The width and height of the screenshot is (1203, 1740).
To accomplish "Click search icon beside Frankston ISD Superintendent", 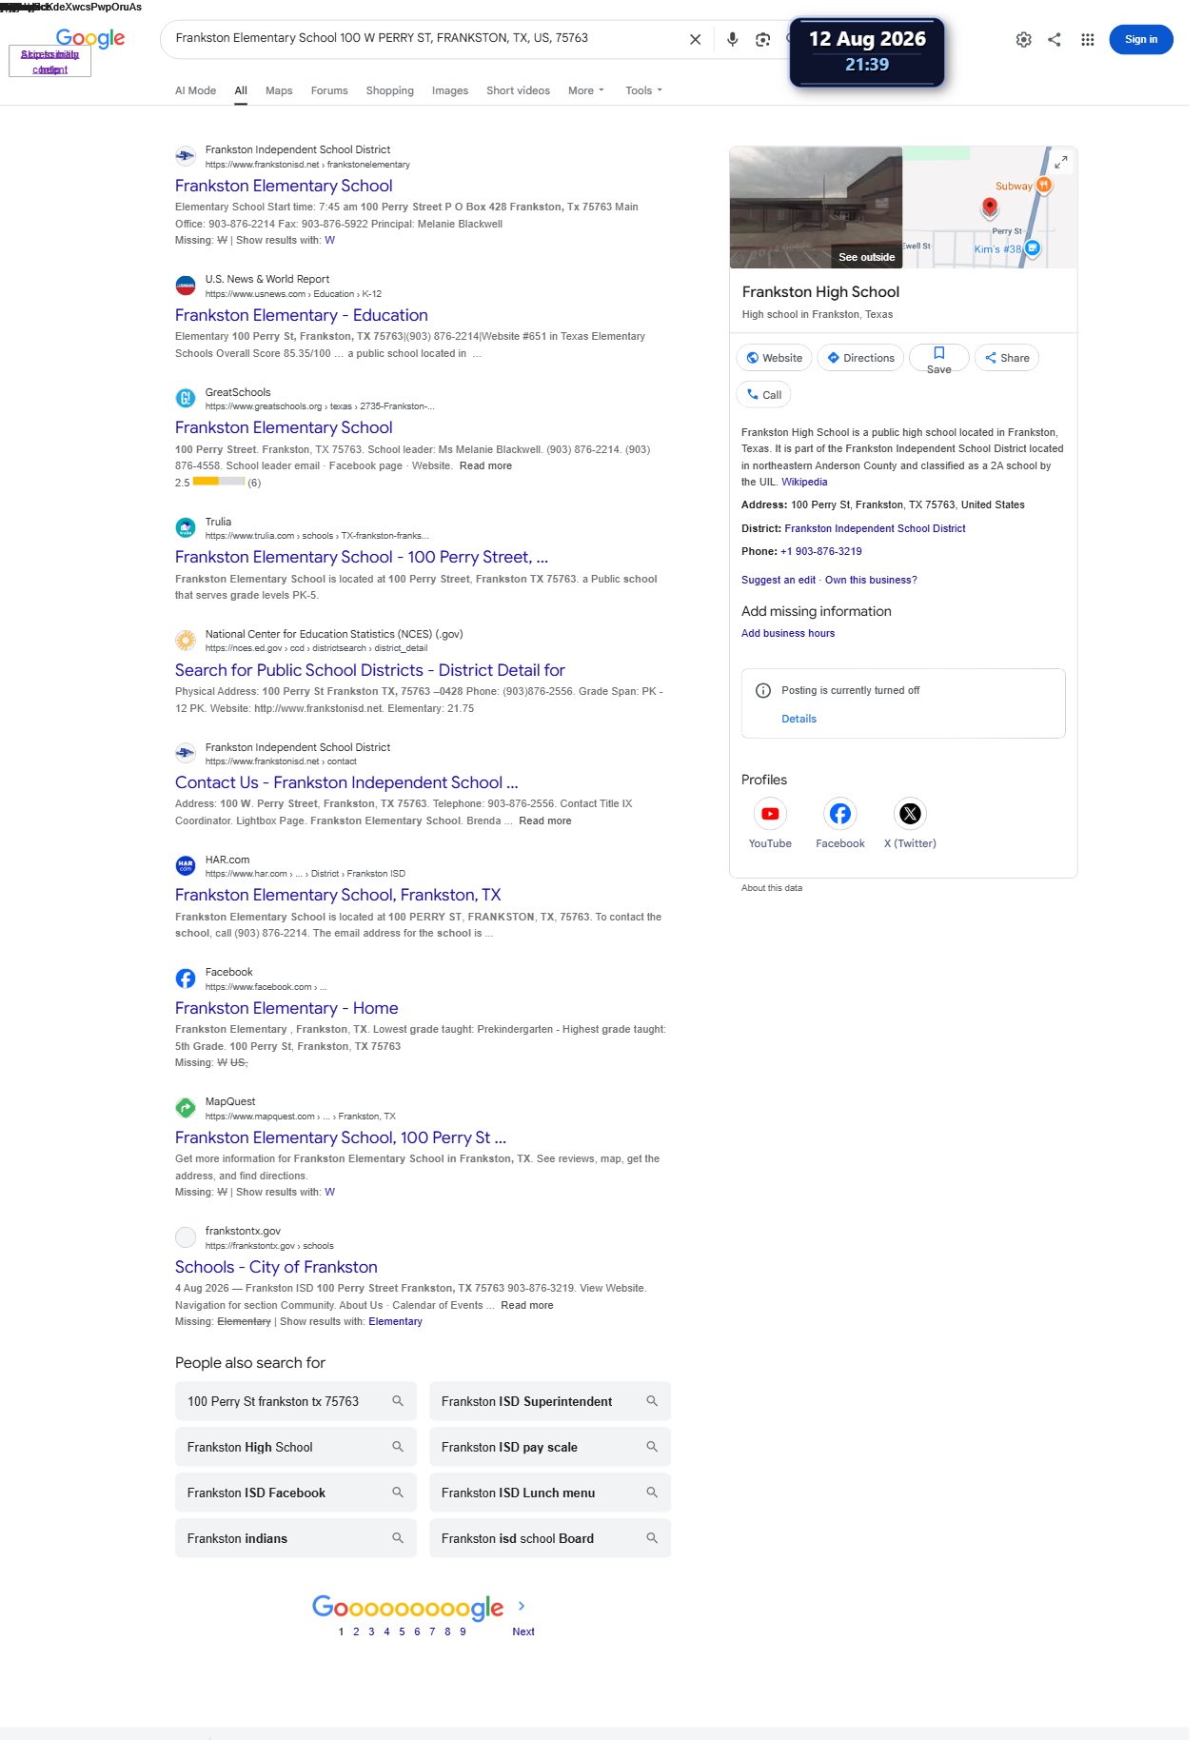I will pos(652,1401).
